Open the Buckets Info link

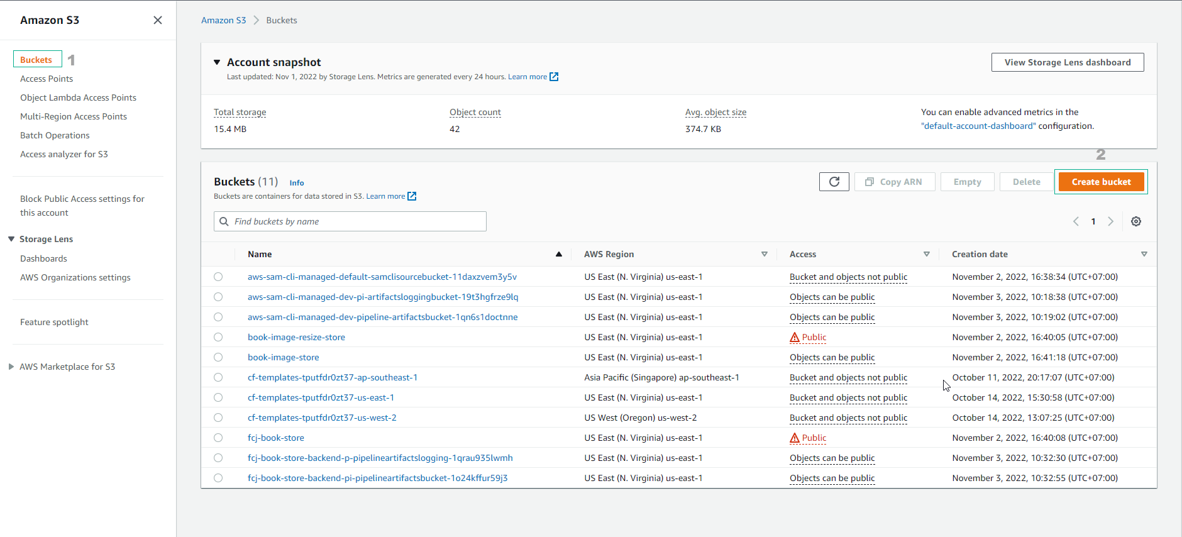tap(297, 183)
